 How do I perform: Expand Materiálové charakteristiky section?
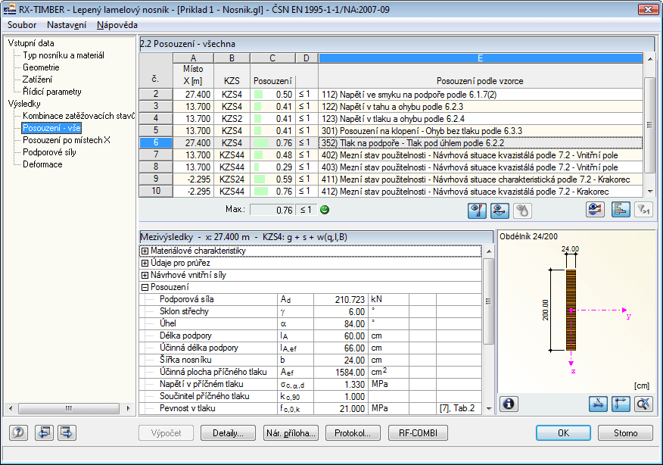pos(145,251)
